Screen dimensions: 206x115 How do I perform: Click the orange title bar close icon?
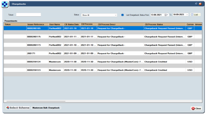[x=200, y=4]
